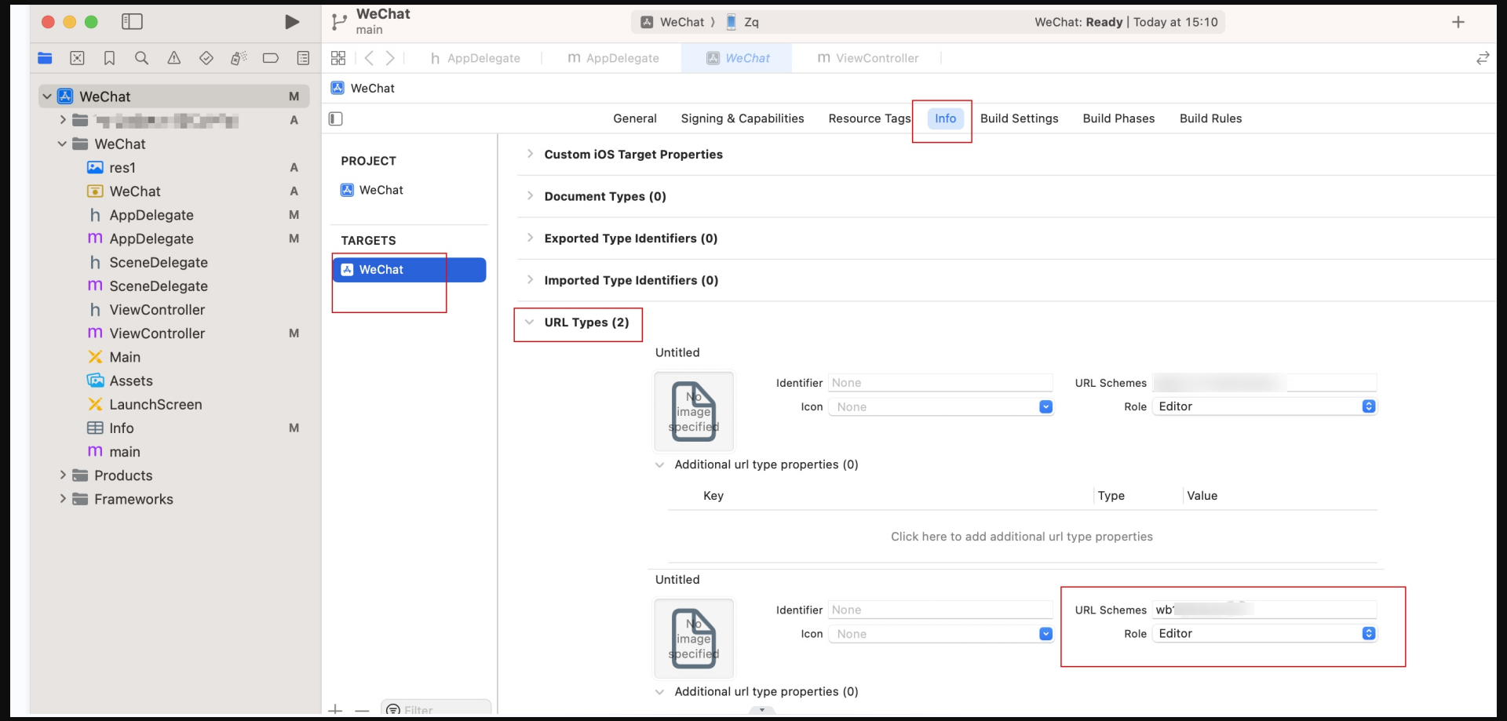Screen dimensions: 1507x721
Task: Open the source control navigator icon
Action: coord(77,58)
